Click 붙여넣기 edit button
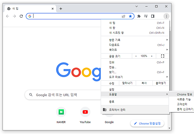The image size is (194, 134). (x=161, y=83)
